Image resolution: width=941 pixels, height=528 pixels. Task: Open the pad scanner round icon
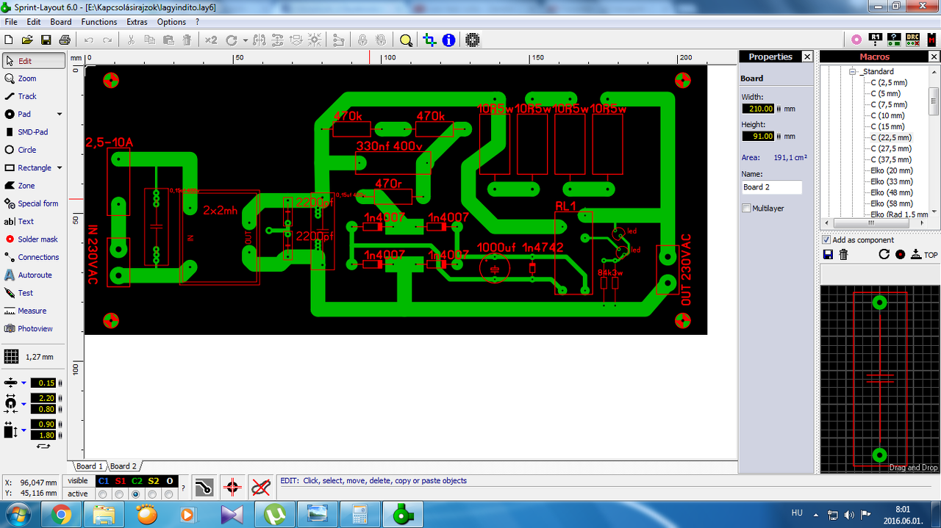pos(473,40)
